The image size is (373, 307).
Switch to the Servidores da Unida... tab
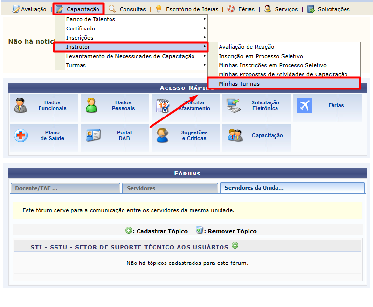[x=292, y=188]
